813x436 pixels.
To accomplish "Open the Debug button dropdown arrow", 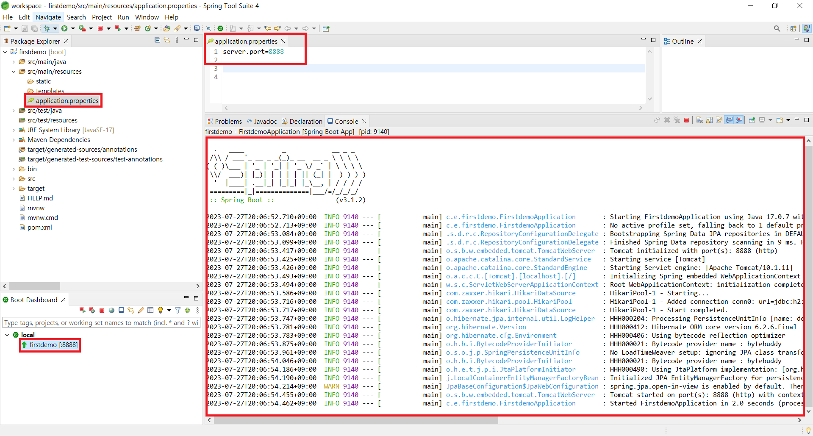I will tap(55, 28).
